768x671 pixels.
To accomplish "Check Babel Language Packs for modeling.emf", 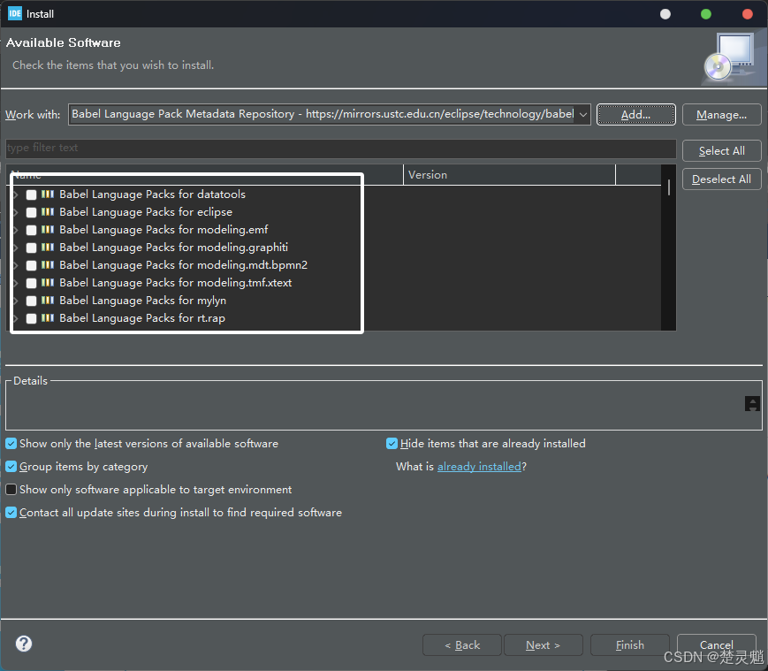I will pos(31,230).
